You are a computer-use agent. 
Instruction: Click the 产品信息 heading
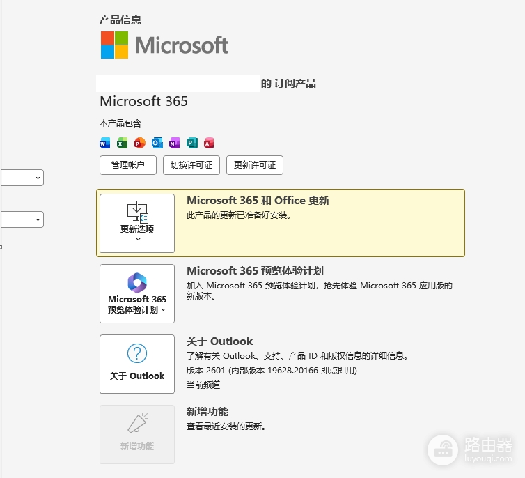click(x=120, y=20)
